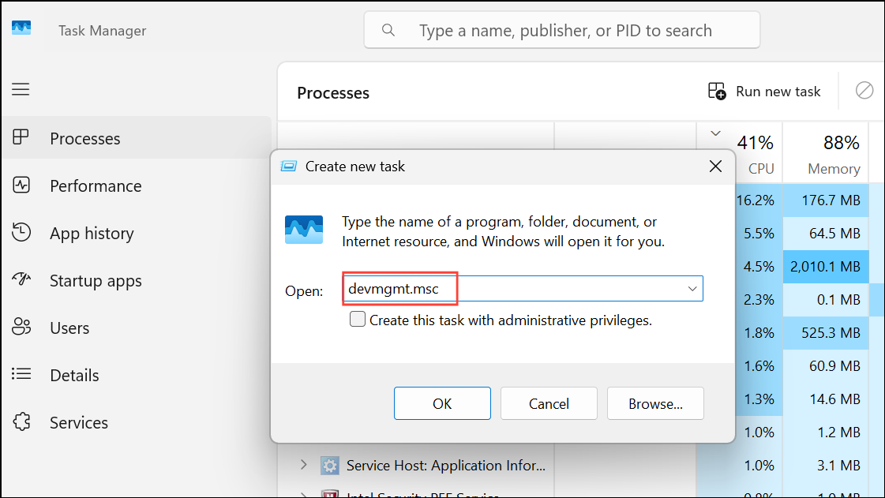Click the Performance sidebar icon
This screenshot has width=885, height=498.
[x=21, y=185]
